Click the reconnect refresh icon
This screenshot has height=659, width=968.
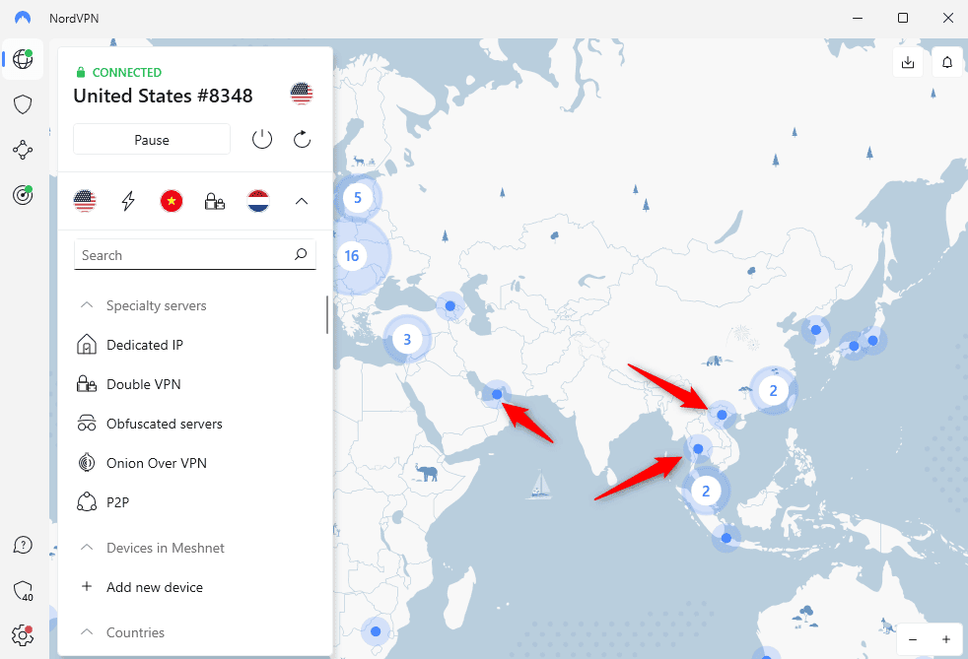(x=303, y=140)
